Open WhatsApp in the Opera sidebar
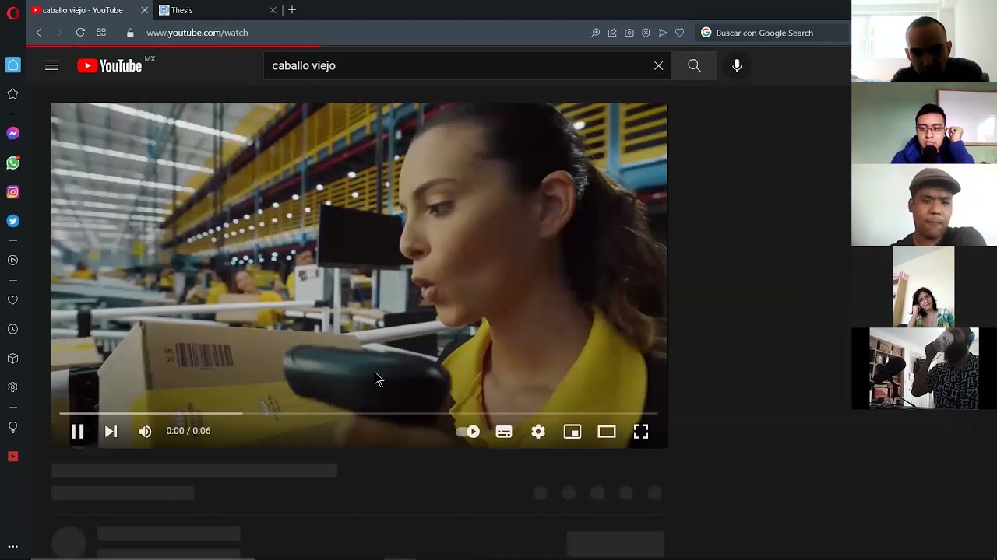This screenshot has height=560, width=997. [x=12, y=163]
